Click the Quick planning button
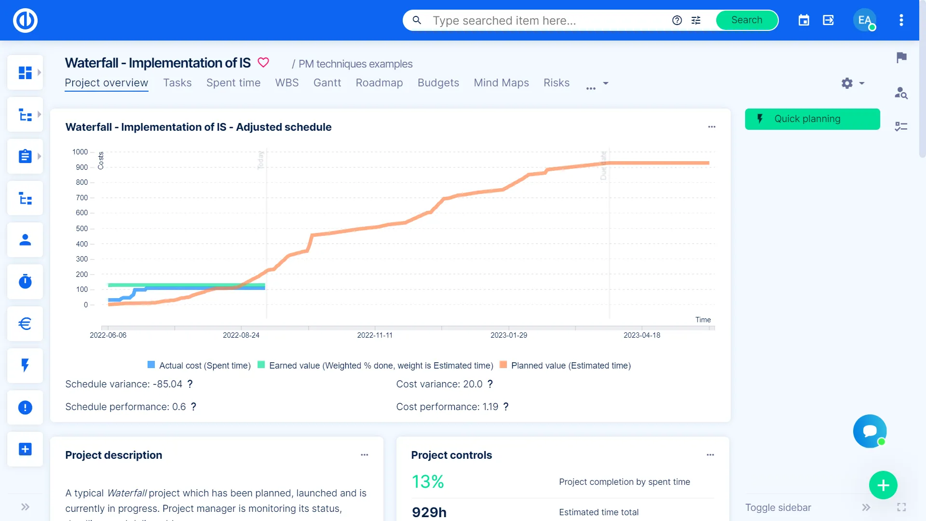Viewport: 926px width, 521px height. pyautogui.click(x=812, y=119)
